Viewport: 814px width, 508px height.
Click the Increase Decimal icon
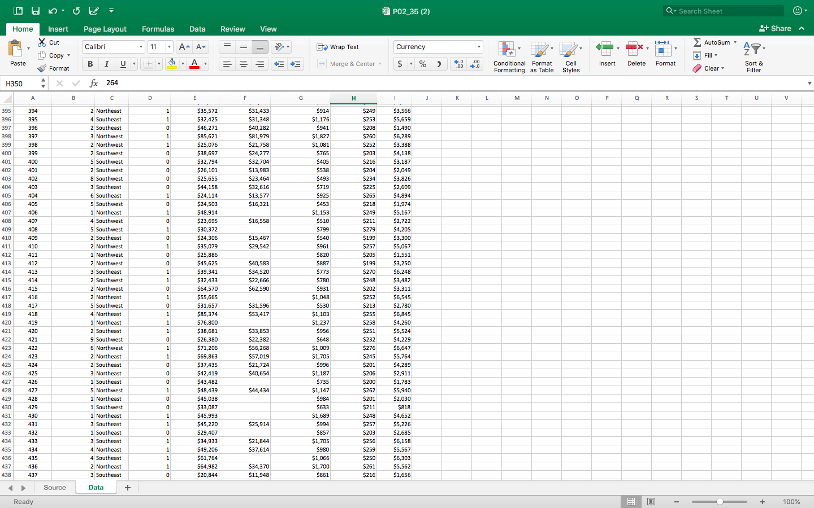point(458,64)
